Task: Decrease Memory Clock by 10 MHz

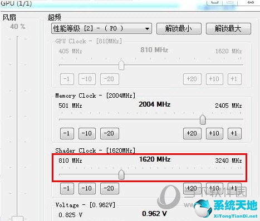Action: click(87, 133)
